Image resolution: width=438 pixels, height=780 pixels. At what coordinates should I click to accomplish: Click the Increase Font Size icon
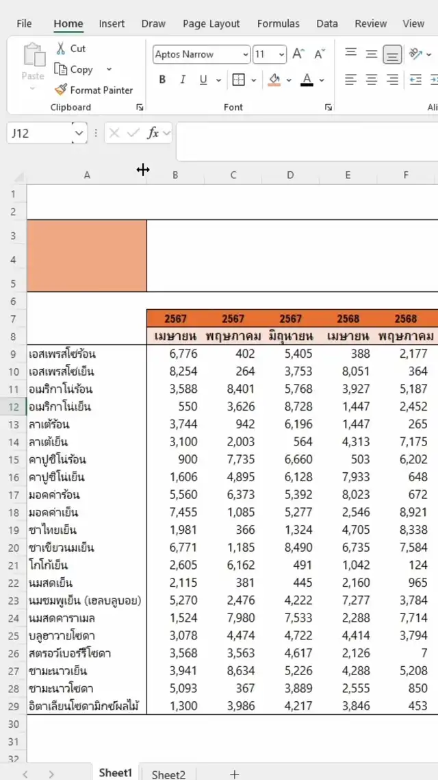tap(298, 54)
